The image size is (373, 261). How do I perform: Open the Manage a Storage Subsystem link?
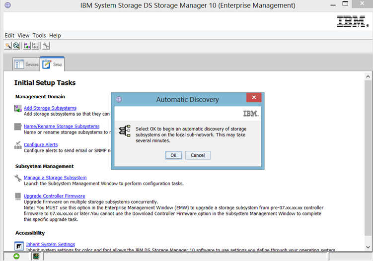click(55, 178)
